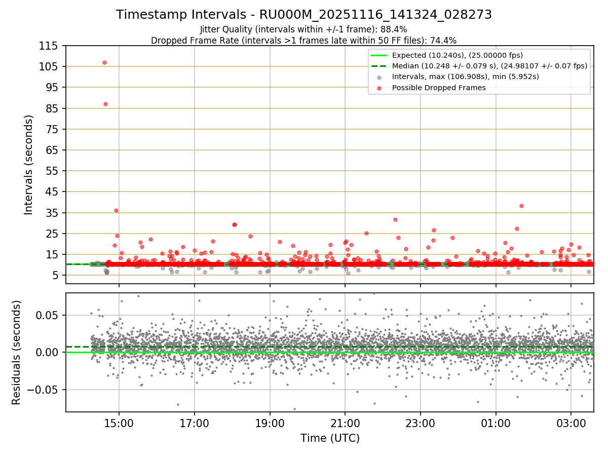
Task: Click the y-axis tick label '25'
Action: click(x=52, y=234)
